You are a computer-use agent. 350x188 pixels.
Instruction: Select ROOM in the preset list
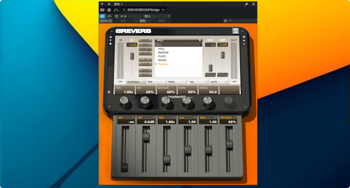pyautogui.click(x=162, y=60)
